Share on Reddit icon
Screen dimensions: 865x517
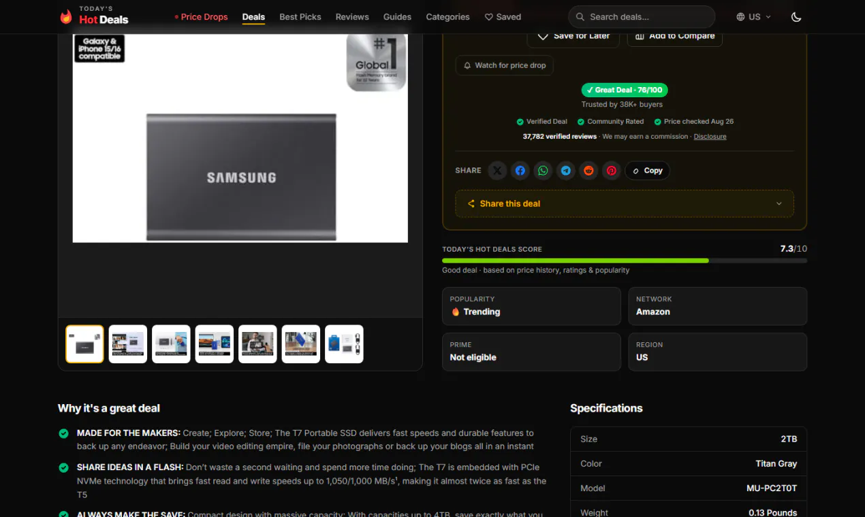pyautogui.click(x=588, y=171)
